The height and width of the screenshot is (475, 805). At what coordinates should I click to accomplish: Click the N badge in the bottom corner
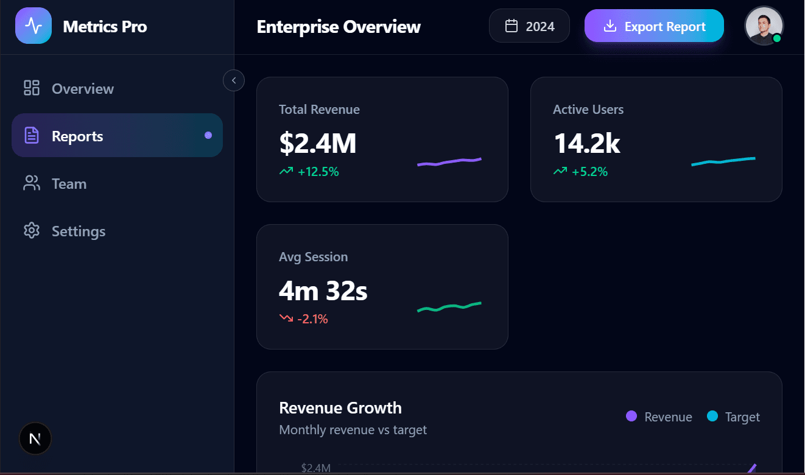coord(35,438)
